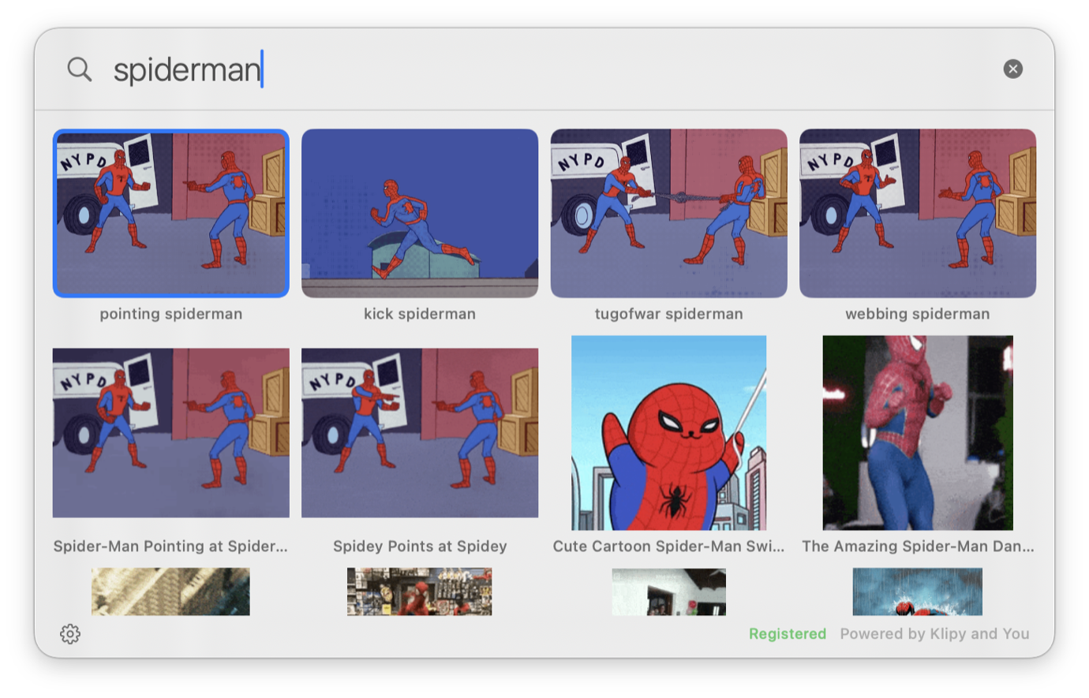
Task: Click the Registered status link
Action: (x=788, y=634)
